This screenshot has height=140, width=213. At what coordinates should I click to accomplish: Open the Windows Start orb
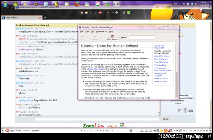5,4
